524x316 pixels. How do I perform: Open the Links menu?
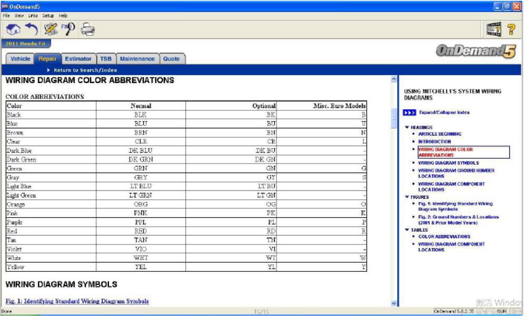coord(33,16)
